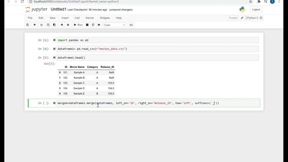Viewport: 288px width, 162px height.
Task: Click the Last Checkpoint status text
Action: point(87,10)
